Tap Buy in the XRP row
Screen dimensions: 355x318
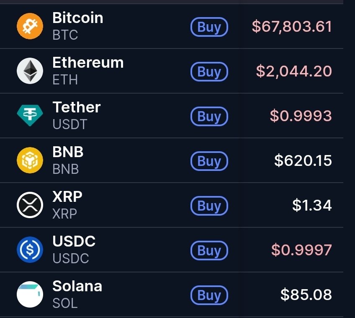[209, 206]
